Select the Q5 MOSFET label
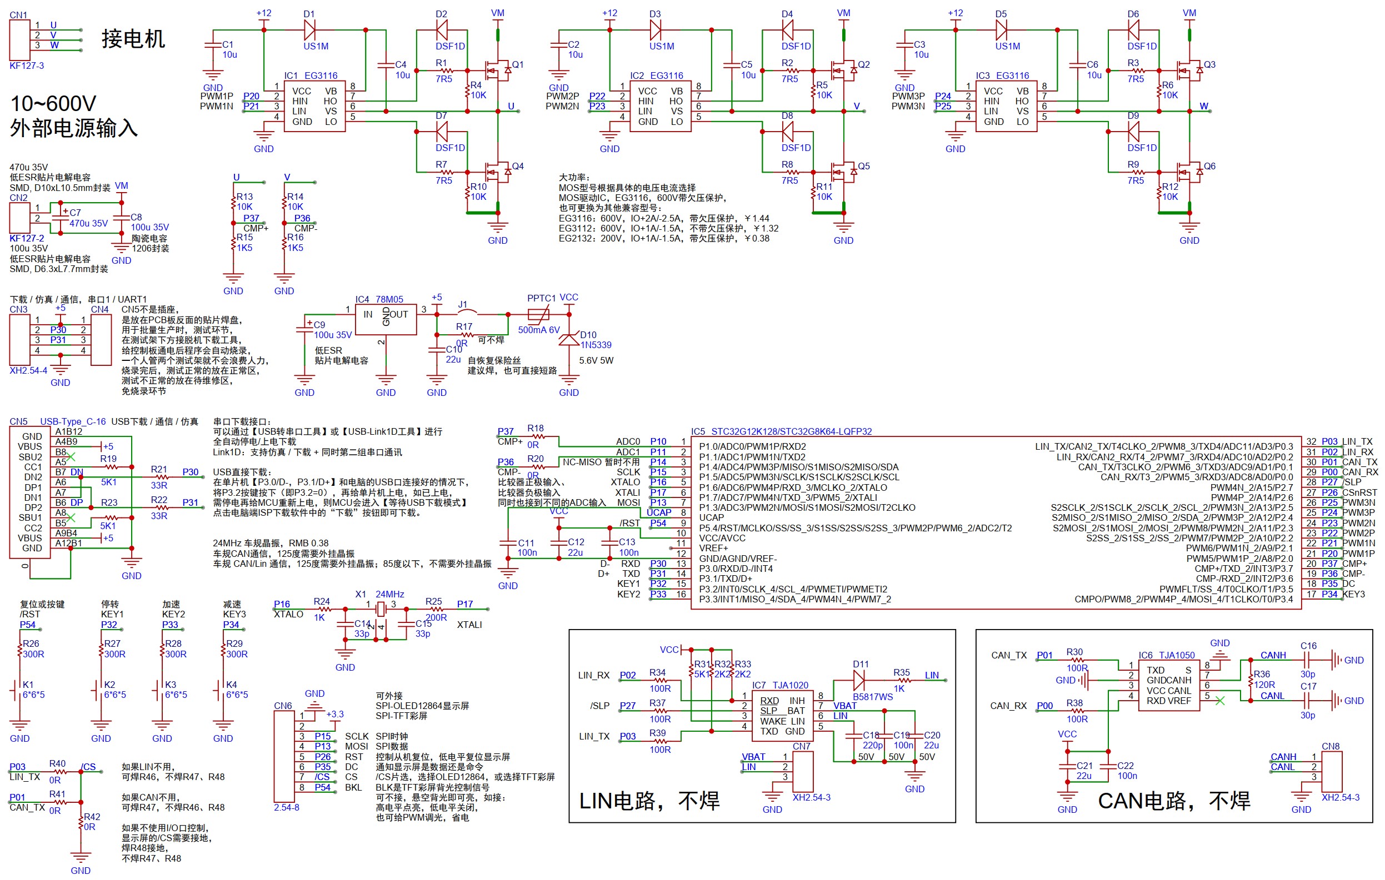Screen dimensions: 1385x880 coord(863,166)
